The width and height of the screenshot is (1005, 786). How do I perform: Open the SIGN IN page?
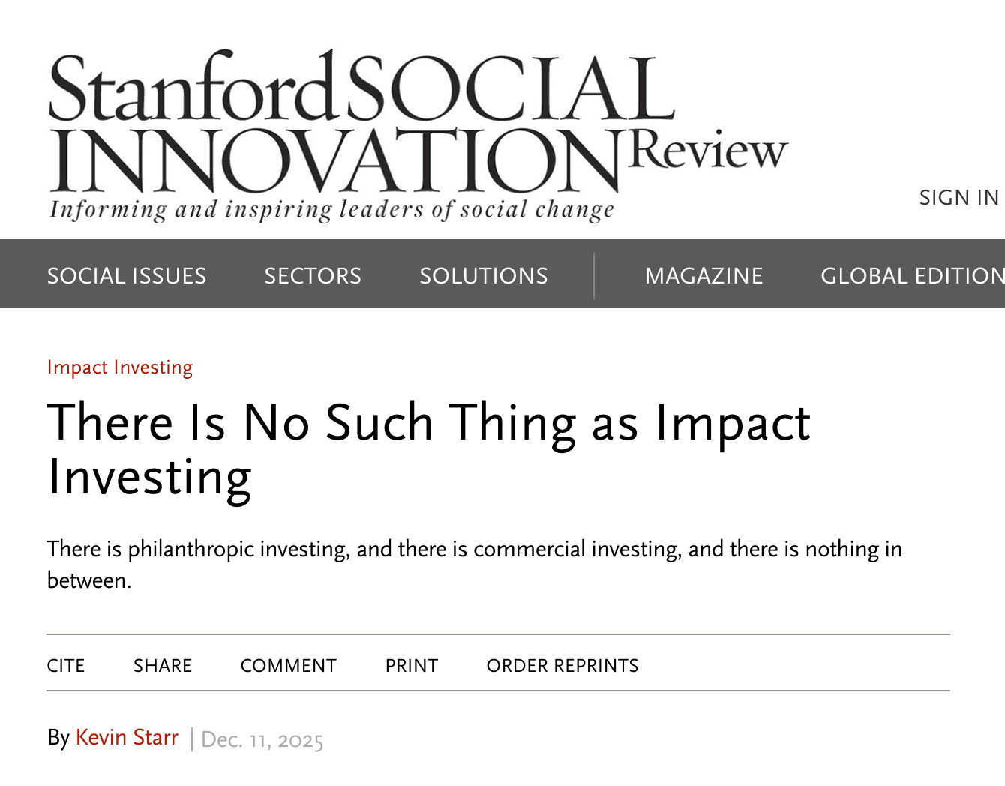click(958, 198)
